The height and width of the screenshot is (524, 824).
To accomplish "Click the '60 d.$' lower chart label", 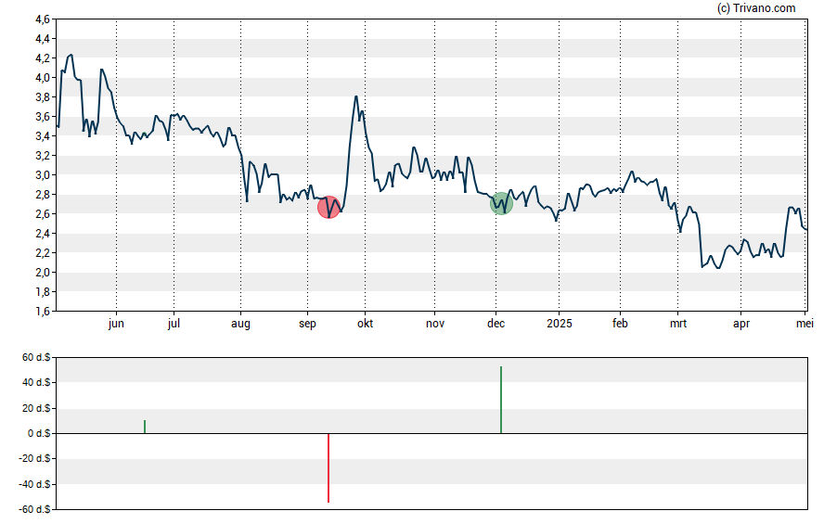I will click(x=36, y=357).
